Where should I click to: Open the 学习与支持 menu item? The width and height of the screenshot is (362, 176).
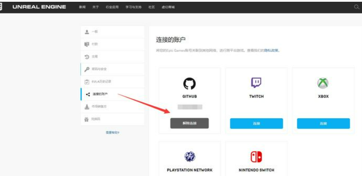tap(133, 7)
